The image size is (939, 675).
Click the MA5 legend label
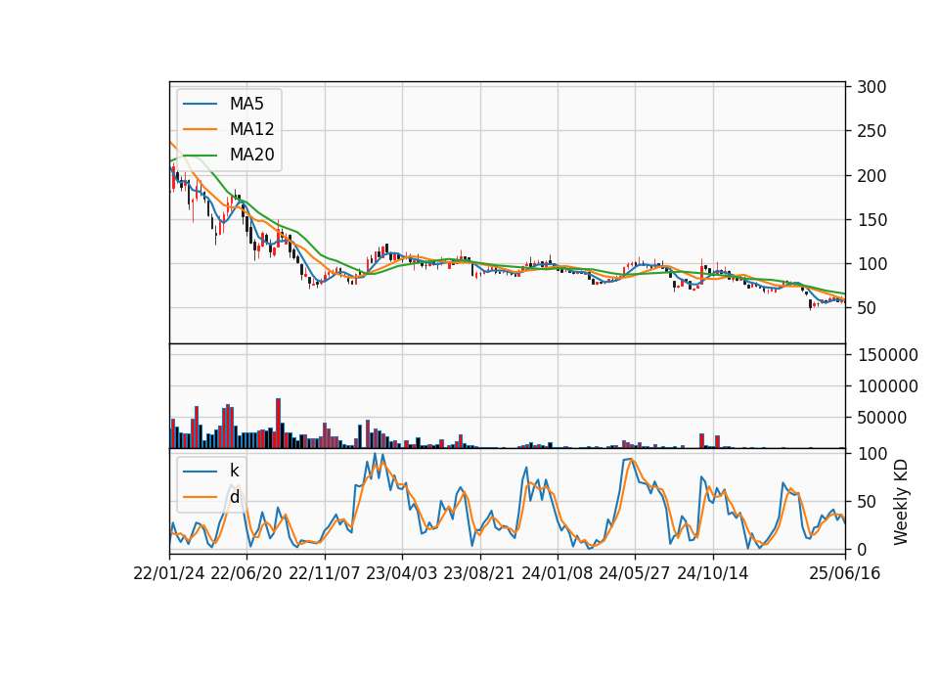coord(246,104)
